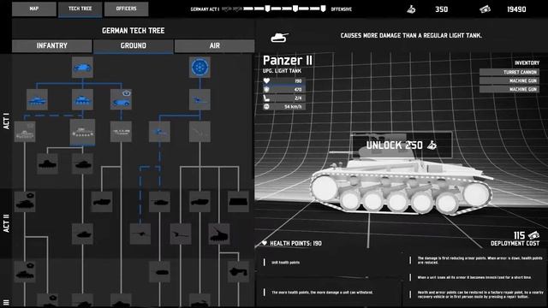Click the 'UPG. LIGHT TANK' subtitle
This screenshot has height=308, width=548.
click(x=282, y=71)
